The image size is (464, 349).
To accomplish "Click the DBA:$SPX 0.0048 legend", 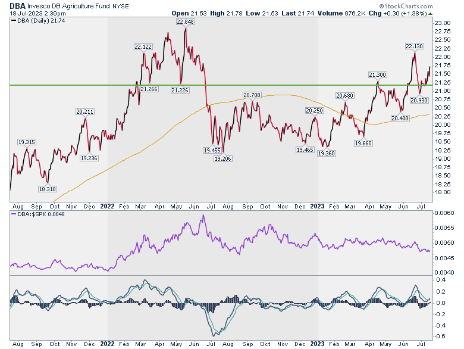I will (37, 214).
